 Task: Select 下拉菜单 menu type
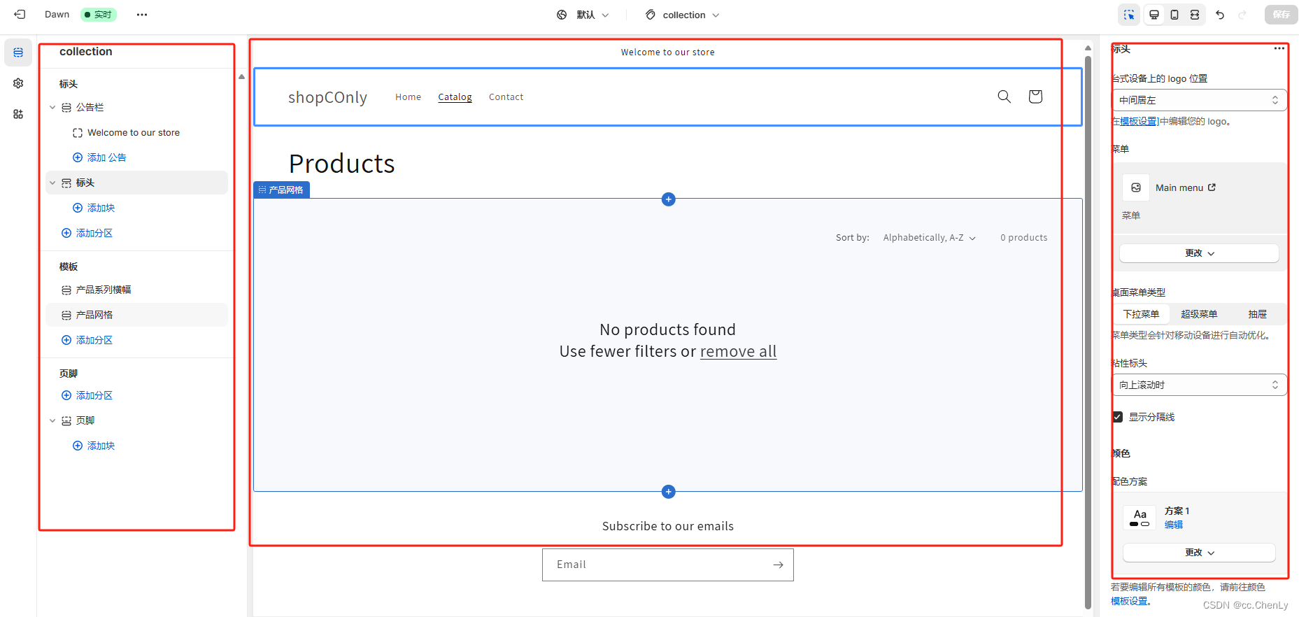1141,314
